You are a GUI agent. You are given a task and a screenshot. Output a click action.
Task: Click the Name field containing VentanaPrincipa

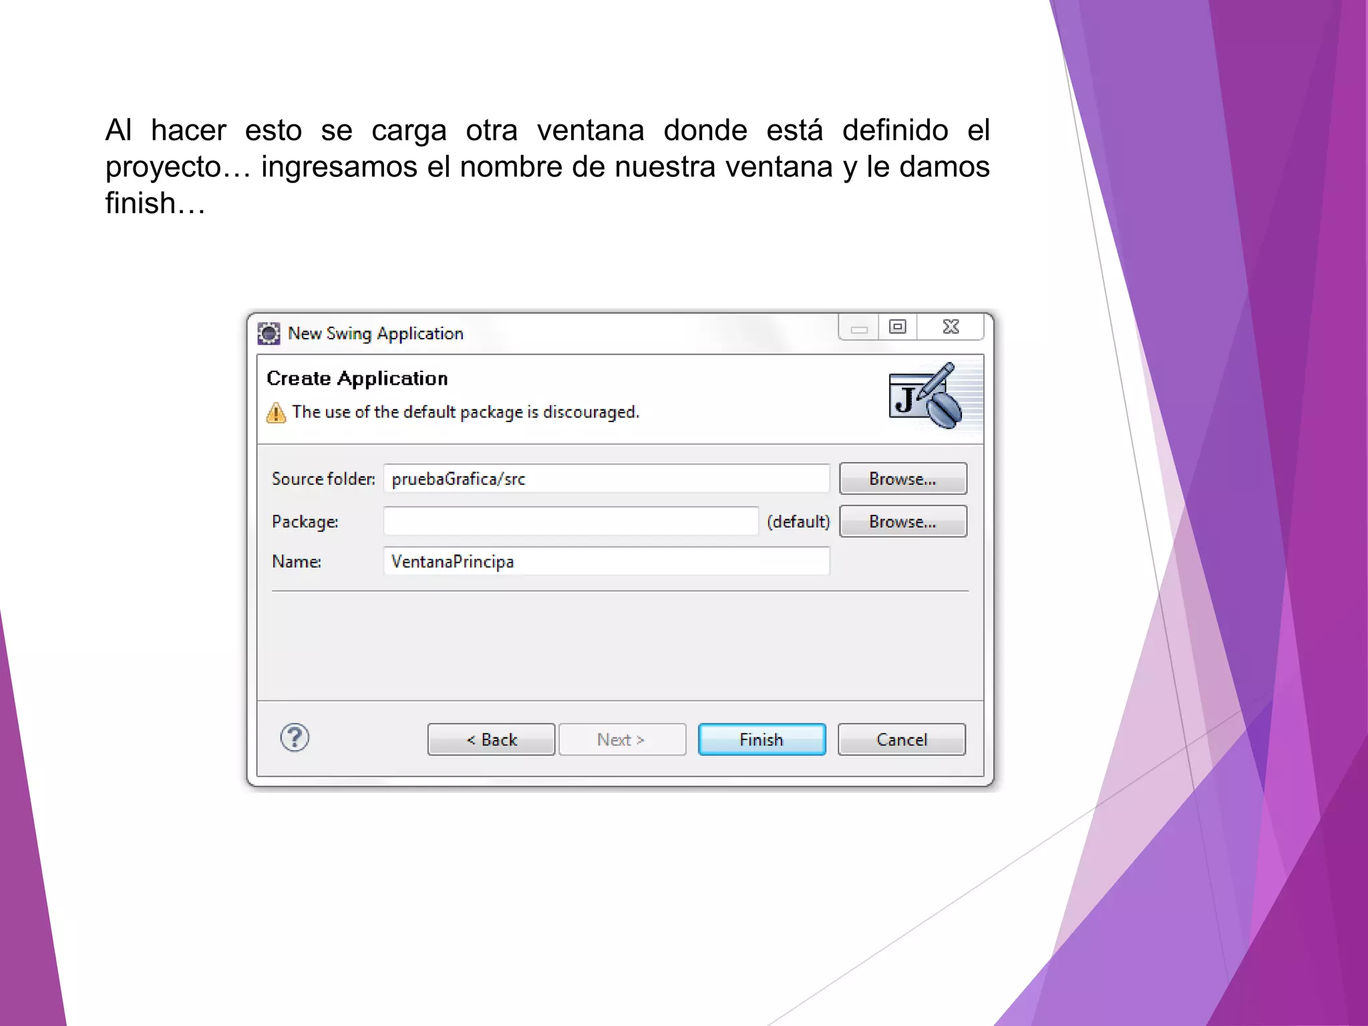point(607,561)
